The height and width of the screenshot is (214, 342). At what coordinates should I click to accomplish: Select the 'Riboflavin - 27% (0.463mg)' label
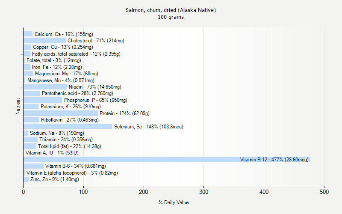coord(70,120)
